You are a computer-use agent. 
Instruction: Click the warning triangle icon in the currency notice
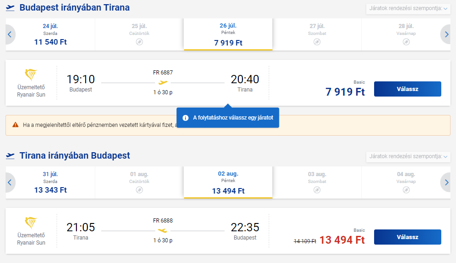click(15, 125)
